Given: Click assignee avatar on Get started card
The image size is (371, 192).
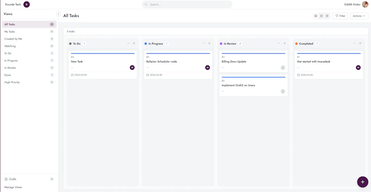Looking at the screenshot, I should [x=358, y=68].
